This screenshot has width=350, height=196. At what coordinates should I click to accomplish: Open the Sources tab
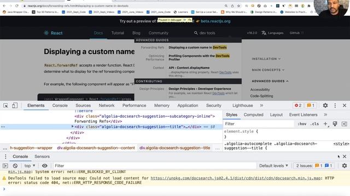click(83, 106)
